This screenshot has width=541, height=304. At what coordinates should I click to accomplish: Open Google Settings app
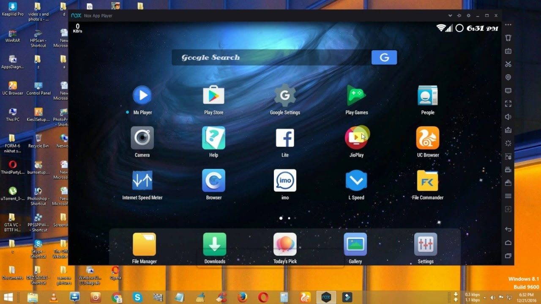285,95
